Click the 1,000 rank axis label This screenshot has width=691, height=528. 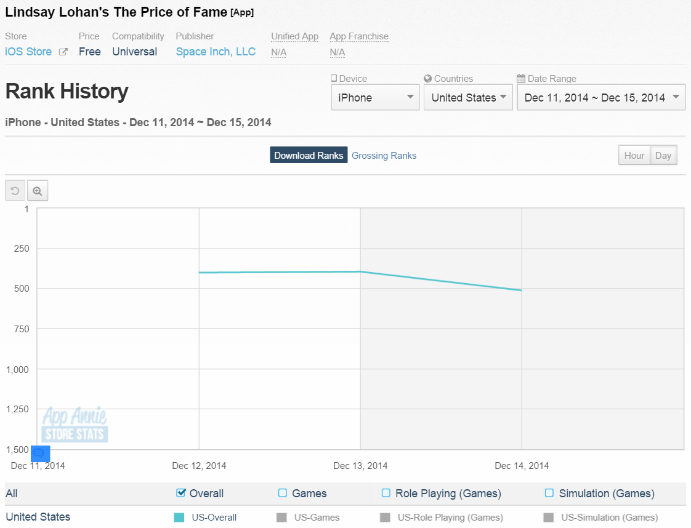point(17,369)
